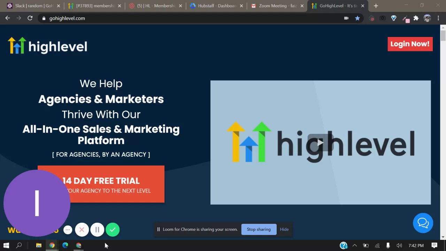Image resolution: width=446 pixels, height=251 pixels.
Task: Open the color picker pen extension
Action: (405, 18)
